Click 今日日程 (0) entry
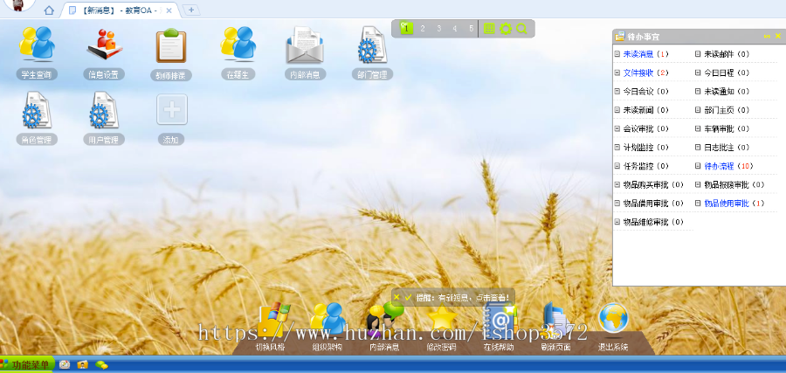The image size is (786, 373). (x=727, y=73)
